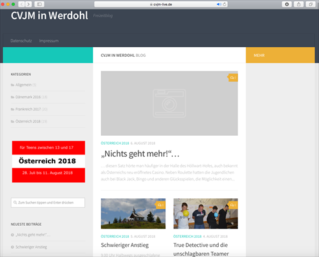Open the Datenschutz menu item
This screenshot has height=257, width=319.
pos(21,41)
